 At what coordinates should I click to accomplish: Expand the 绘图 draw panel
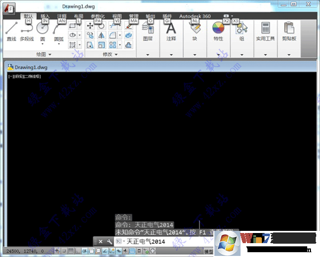(44, 54)
